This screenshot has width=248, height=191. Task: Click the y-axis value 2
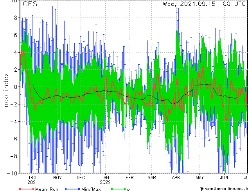pyautogui.click(x=16, y=70)
